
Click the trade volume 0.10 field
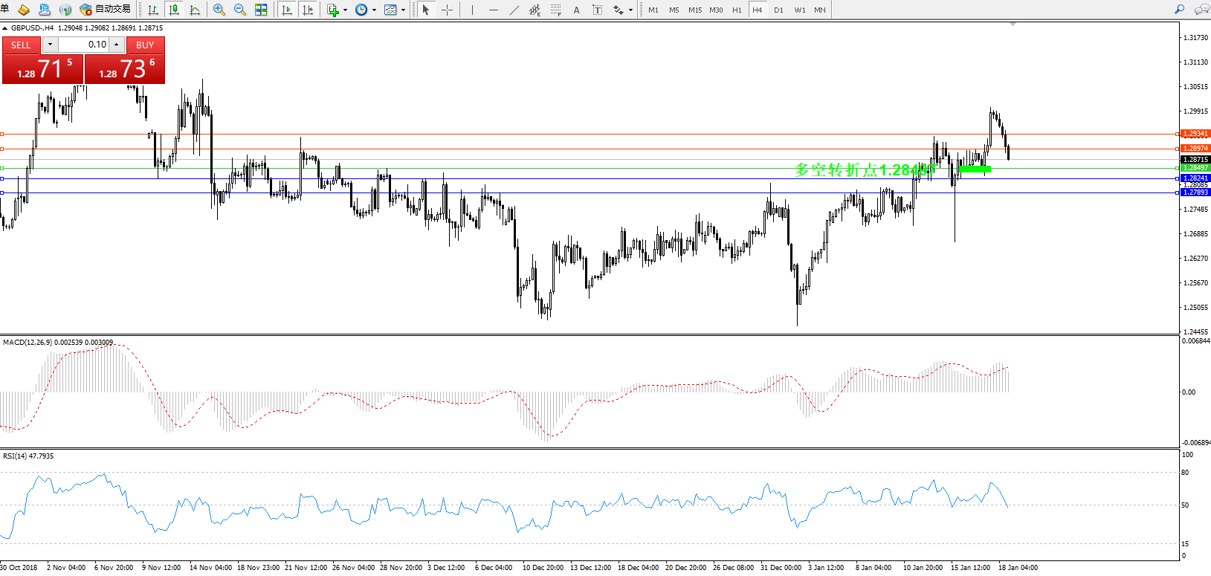83,45
